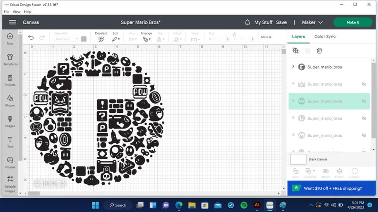Open the Maker machine dropdown

point(312,22)
